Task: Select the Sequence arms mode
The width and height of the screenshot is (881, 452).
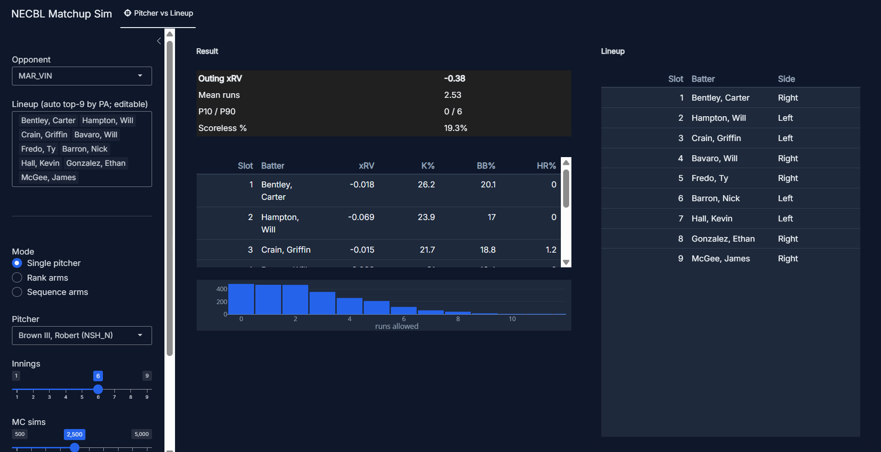Action: click(17, 292)
